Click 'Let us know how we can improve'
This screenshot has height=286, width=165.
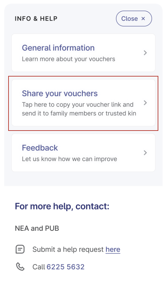pos(69,159)
